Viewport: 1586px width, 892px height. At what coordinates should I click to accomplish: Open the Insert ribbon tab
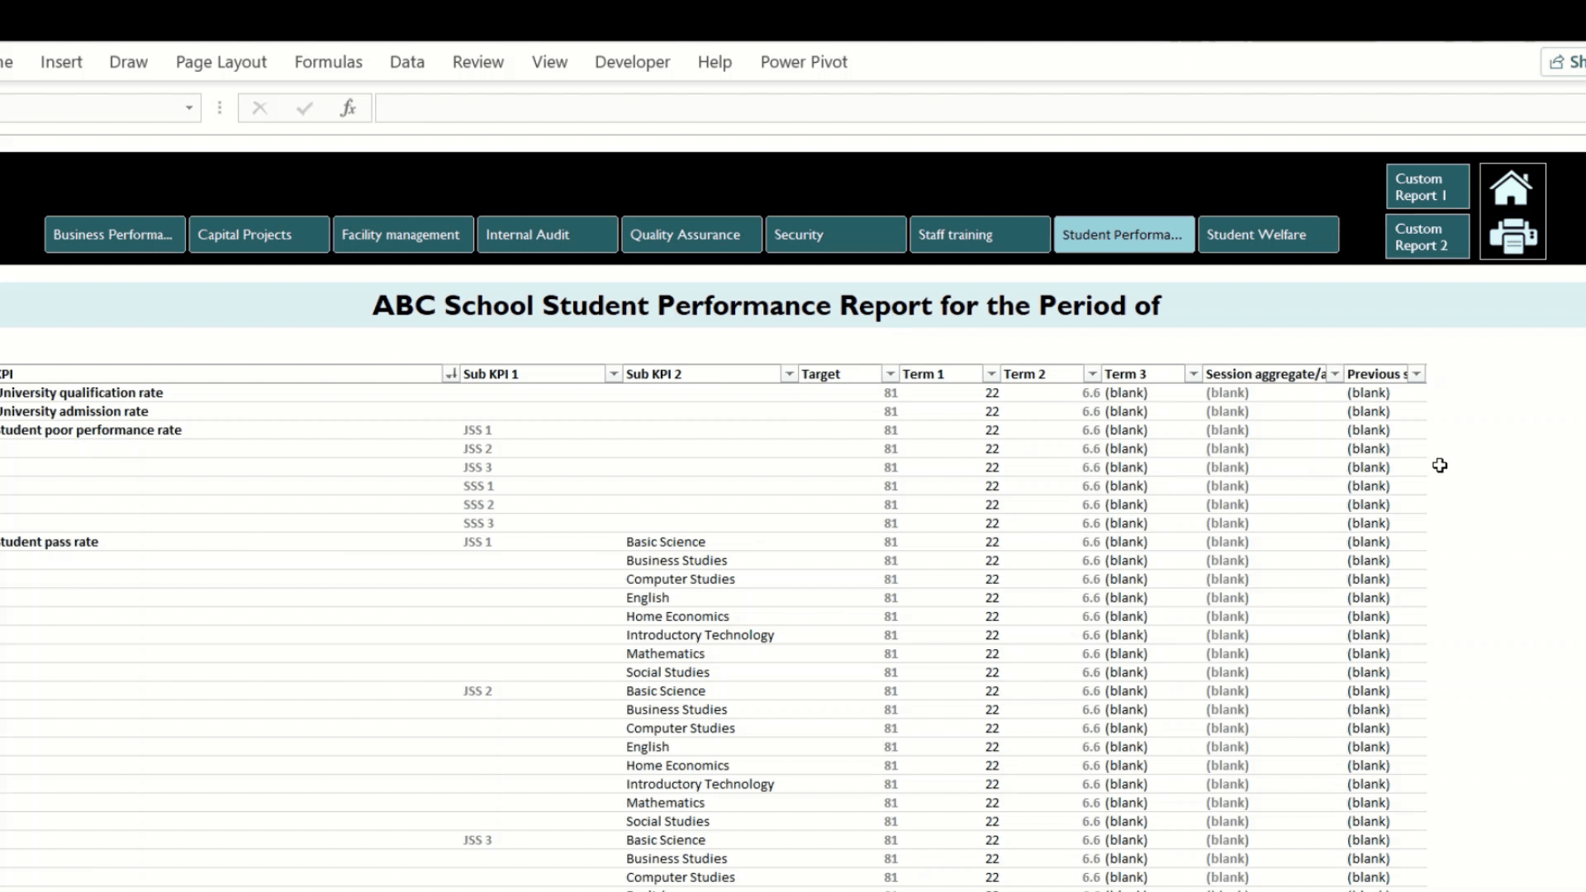[x=61, y=62]
